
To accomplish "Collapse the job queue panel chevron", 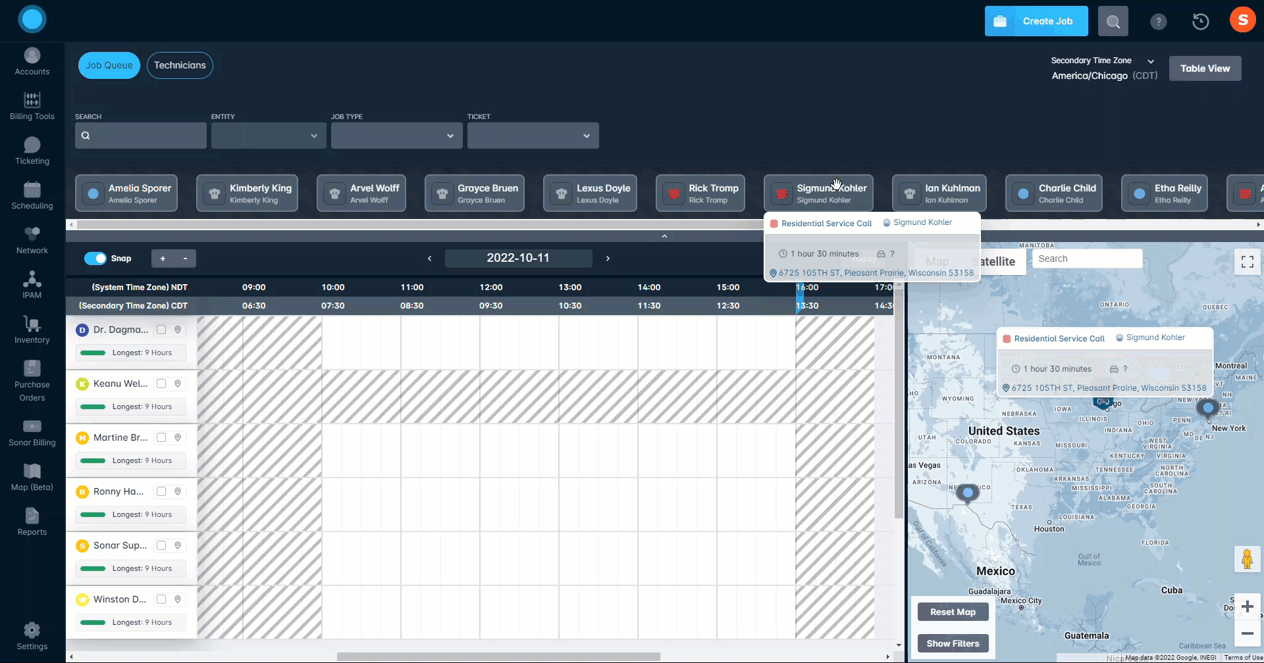I will pos(664,236).
